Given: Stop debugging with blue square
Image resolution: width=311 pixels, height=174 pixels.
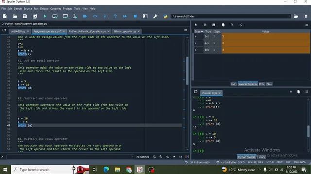Looking at the screenshot, I should tap(135, 16).
